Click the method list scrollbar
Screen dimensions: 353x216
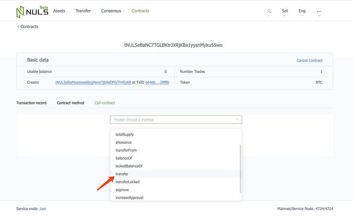(240, 168)
